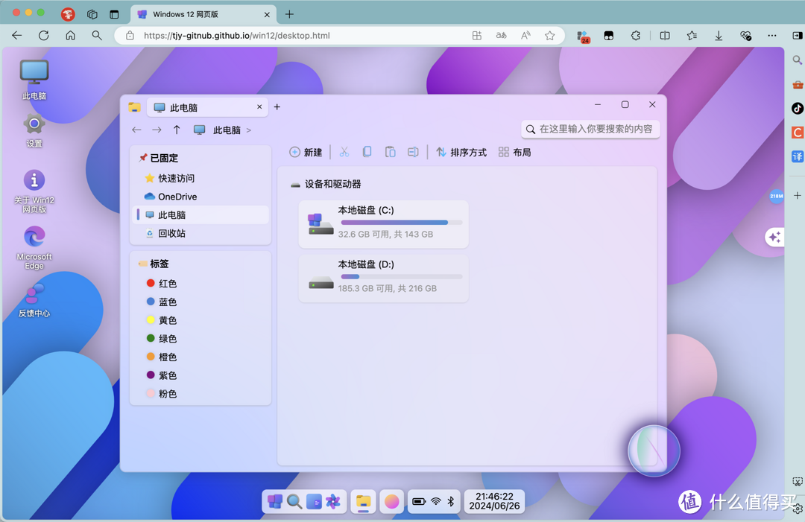The image size is (805, 522).
Task: Click the File Explorer icon on the dock
Action: tap(364, 502)
